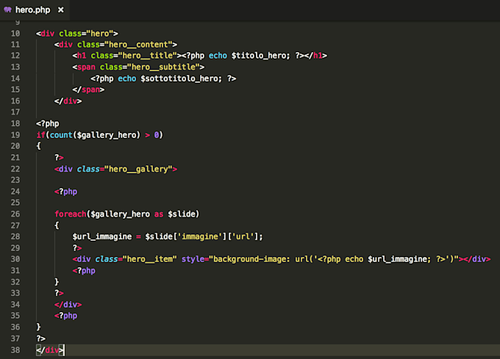Place cursor on the $titolo_hero variable
This screenshot has height=359, width=500.
tap(249, 56)
